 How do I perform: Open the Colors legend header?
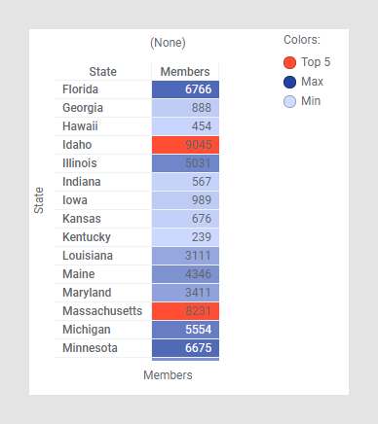302,40
